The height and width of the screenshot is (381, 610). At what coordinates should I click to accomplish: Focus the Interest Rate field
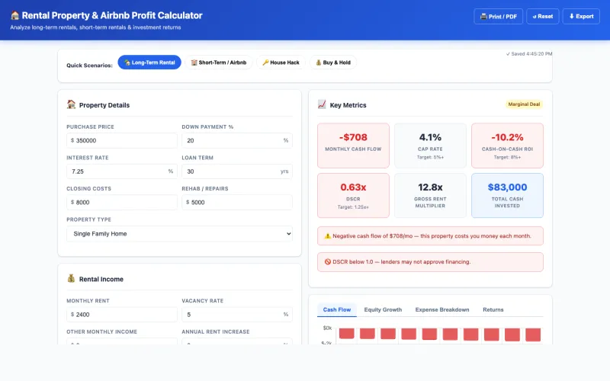(117, 171)
